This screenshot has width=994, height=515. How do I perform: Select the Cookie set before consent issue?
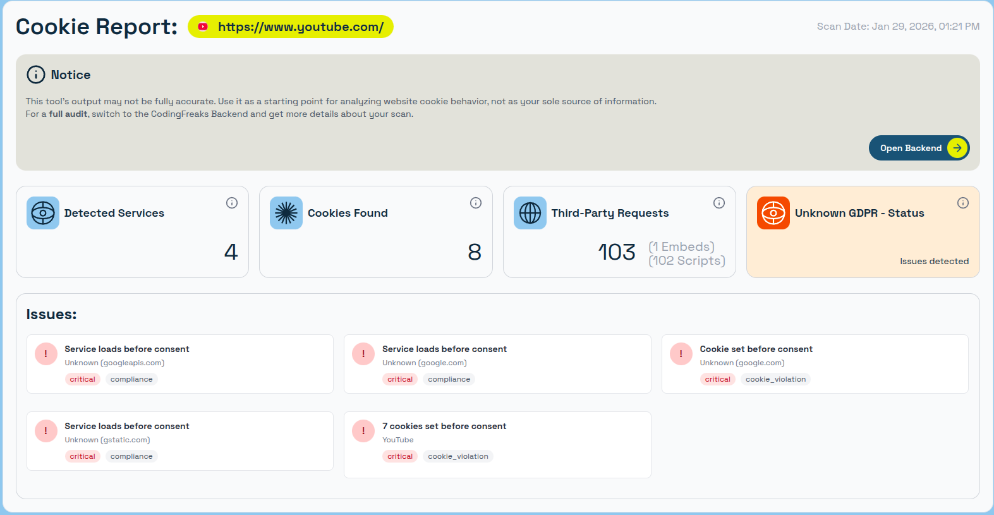point(815,364)
